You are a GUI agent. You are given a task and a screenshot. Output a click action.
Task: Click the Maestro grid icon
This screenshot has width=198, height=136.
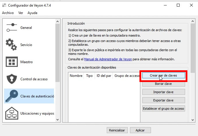(x=12, y=62)
